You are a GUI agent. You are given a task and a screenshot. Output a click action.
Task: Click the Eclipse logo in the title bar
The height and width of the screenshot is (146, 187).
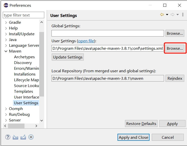(x=6, y=5)
